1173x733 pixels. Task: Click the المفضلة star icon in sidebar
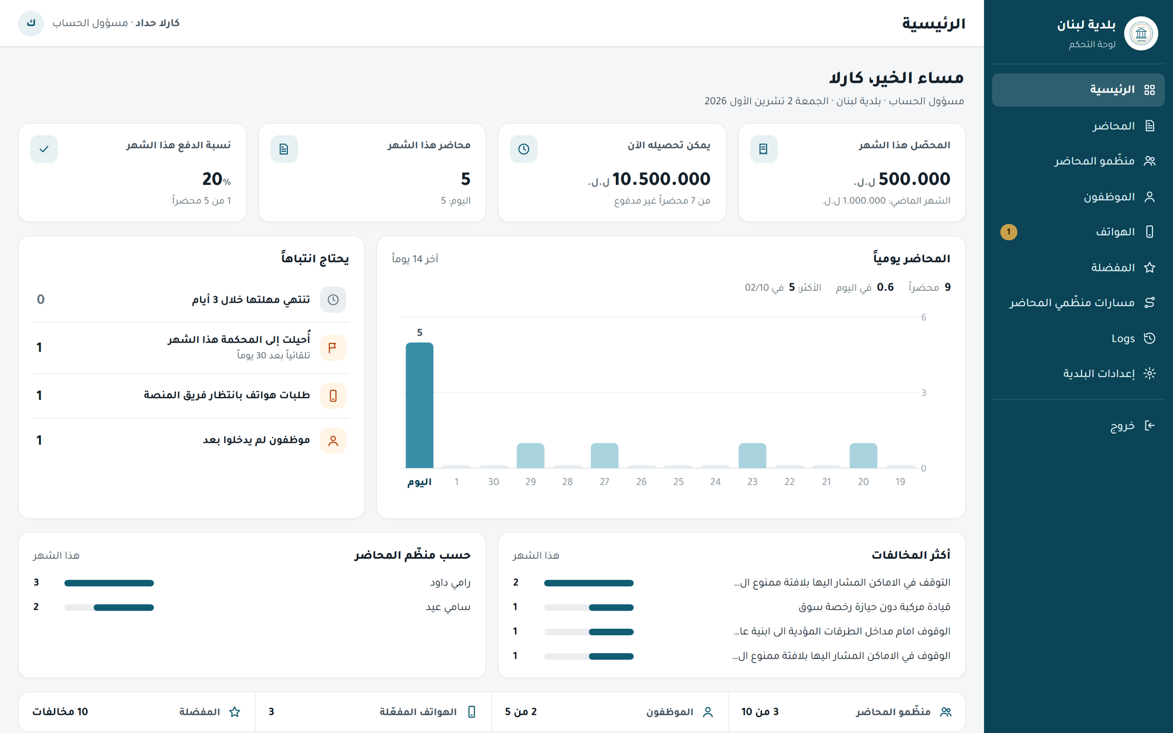(1150, 267)
